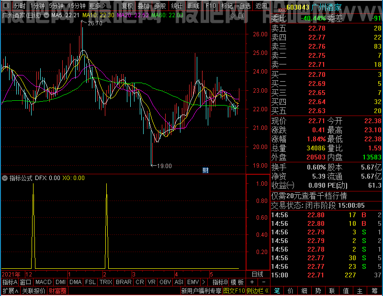The width and height of the screenshot is (383, 296).
Task: Click the 标记 mark button
Action: [227, 6]
